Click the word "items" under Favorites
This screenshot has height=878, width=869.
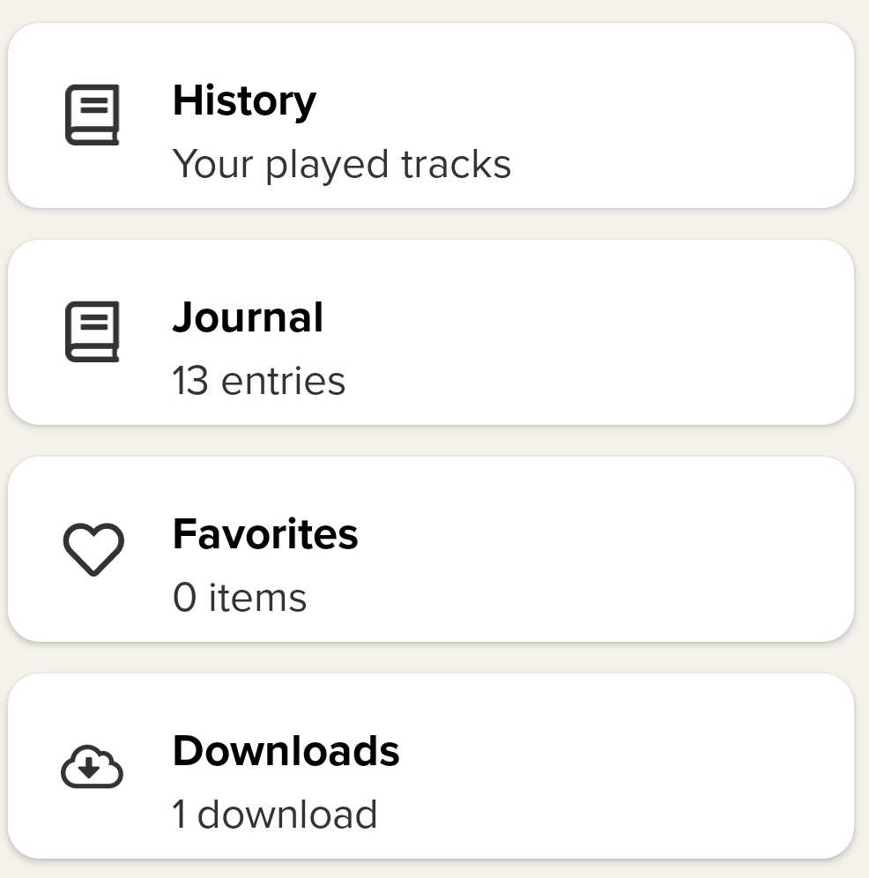(257, 598)
